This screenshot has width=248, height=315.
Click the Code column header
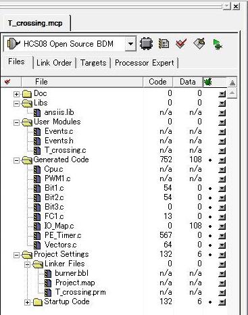click(x=157, y=82)
